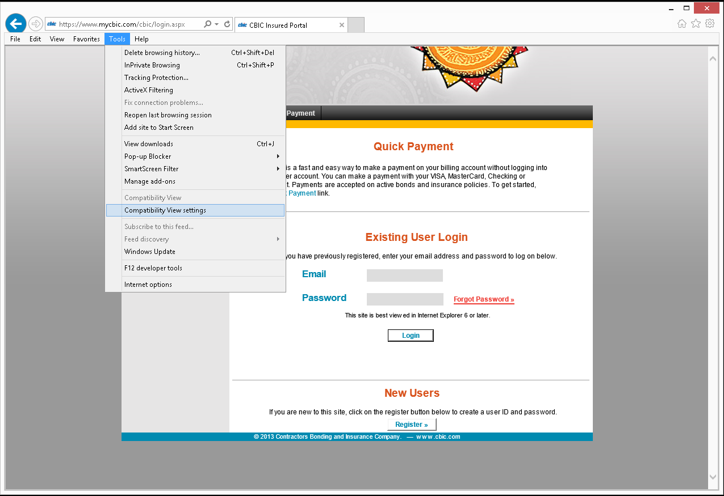This screenshot has width=724, height=496.
Task: Click the scrollbar down arrow
Action: 713,477
